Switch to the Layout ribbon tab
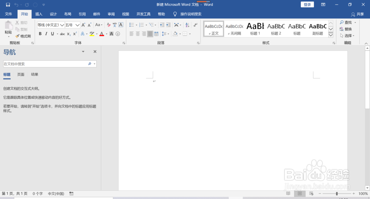The height and width of the screenshot is (199, 370). pos(68,14)
